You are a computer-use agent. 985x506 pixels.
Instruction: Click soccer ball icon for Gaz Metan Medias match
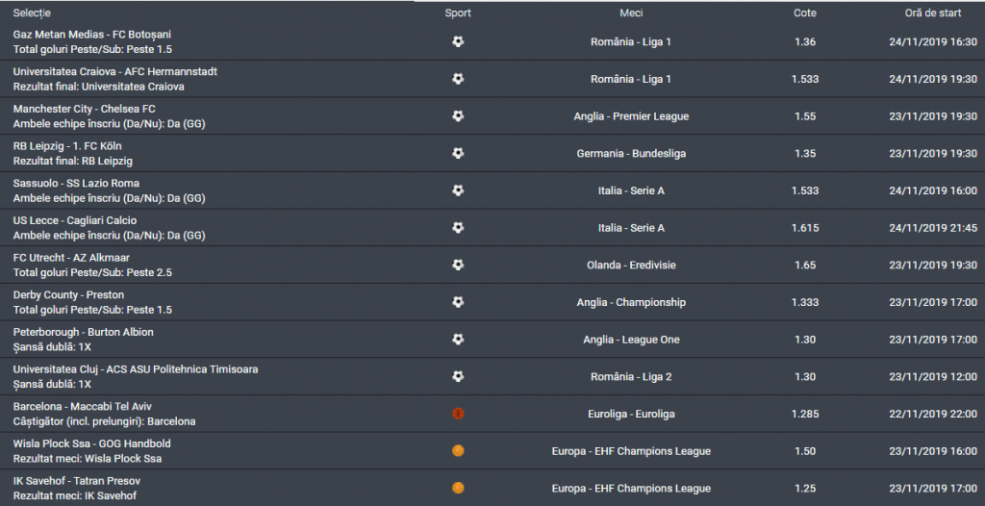(x=458, y=41)
